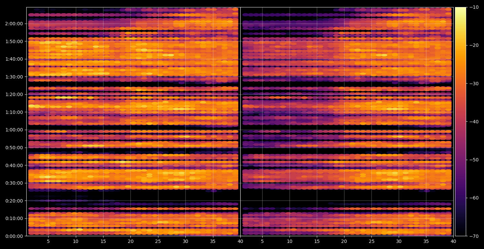The image size is (484, 249).
Task: Click the −10 colorbar tick label
Action: pyautogui.click(x=474, y=7)
